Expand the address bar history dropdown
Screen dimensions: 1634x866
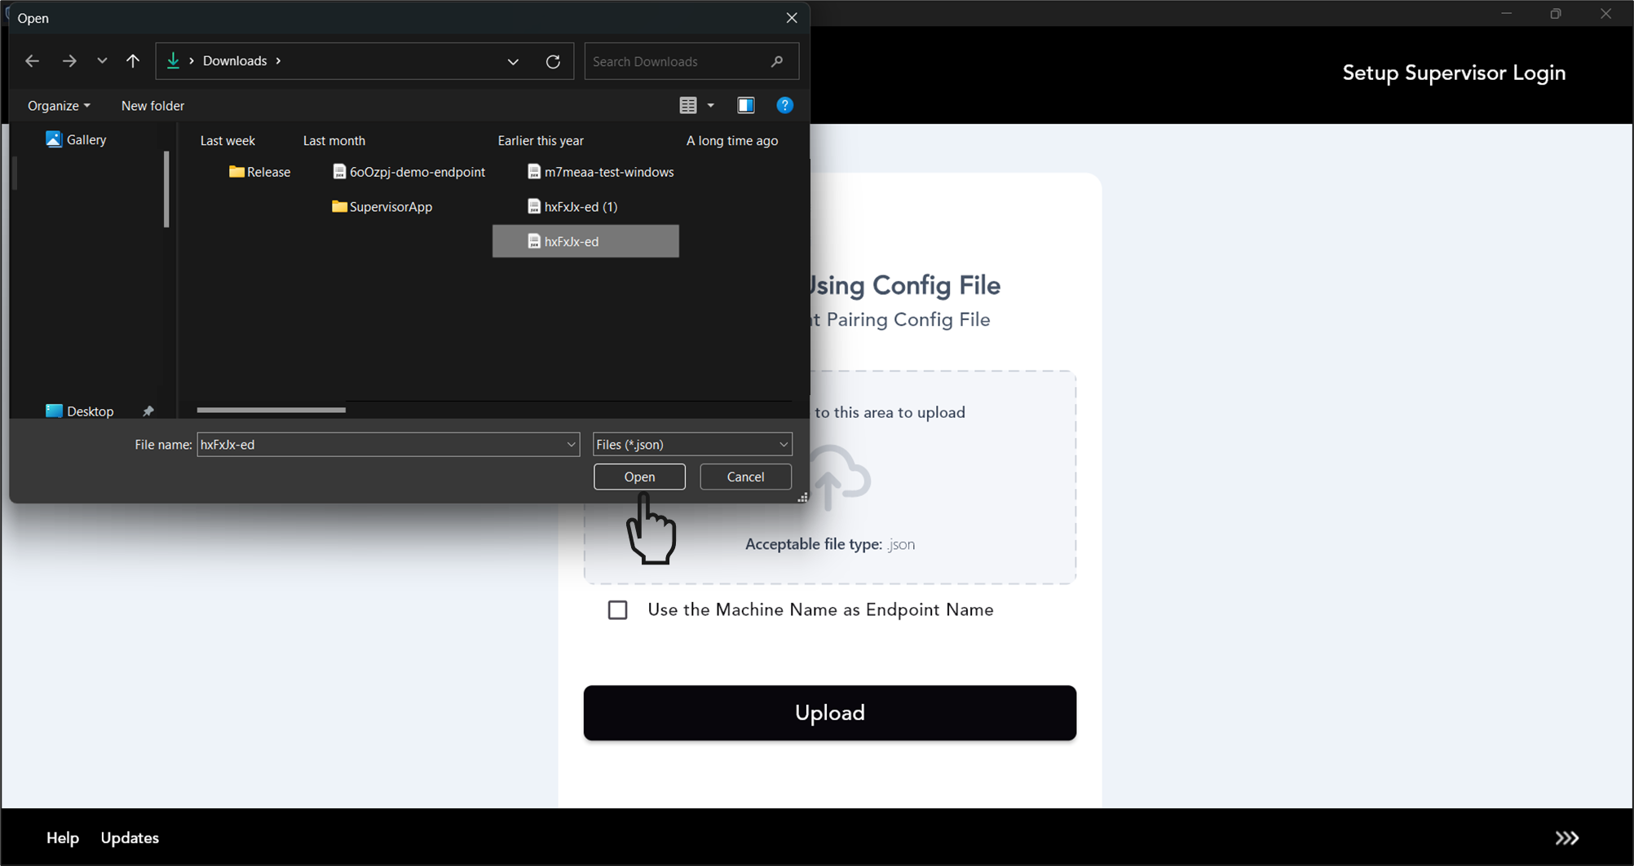click(513, 62)
